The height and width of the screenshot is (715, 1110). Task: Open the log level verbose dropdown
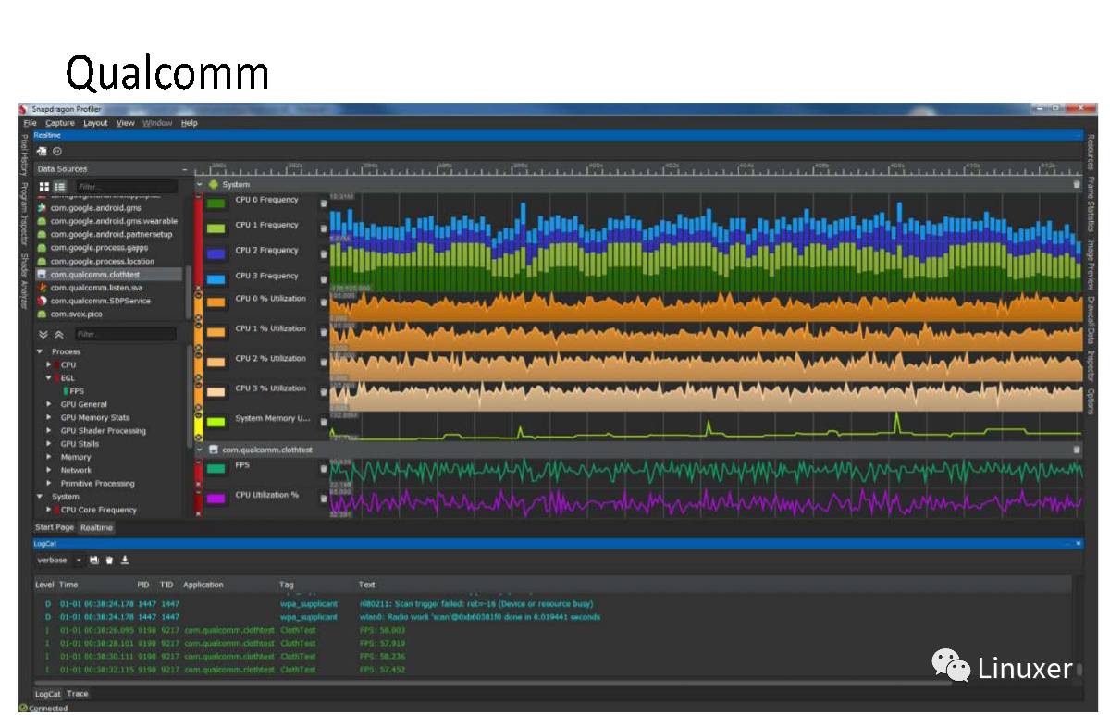59,560
